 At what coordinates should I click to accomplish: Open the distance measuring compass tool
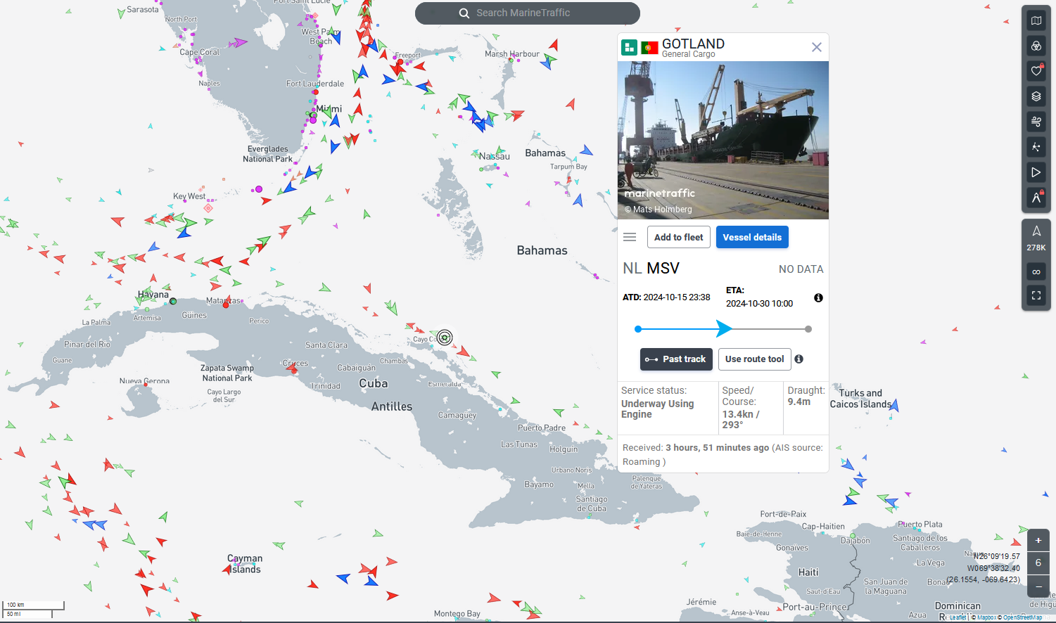click(x=1036, y=198)
